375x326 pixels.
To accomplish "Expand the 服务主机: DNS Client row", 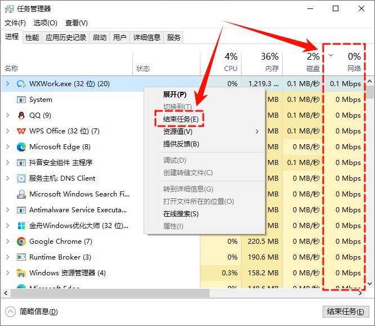I will click(8, 178).
